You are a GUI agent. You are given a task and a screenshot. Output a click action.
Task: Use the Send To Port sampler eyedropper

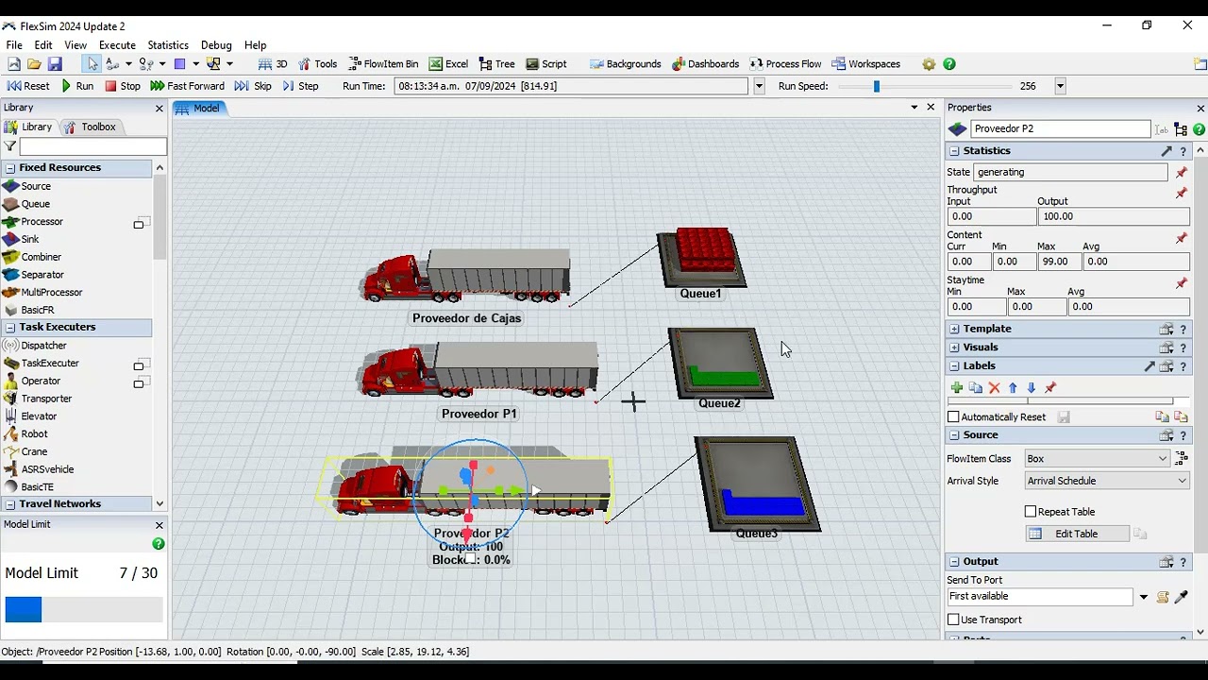[x=1181, y=597]
